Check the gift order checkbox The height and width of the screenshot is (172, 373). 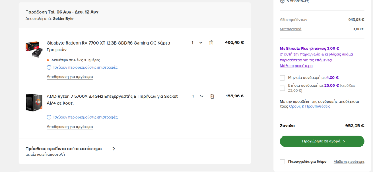coord(282,162)
